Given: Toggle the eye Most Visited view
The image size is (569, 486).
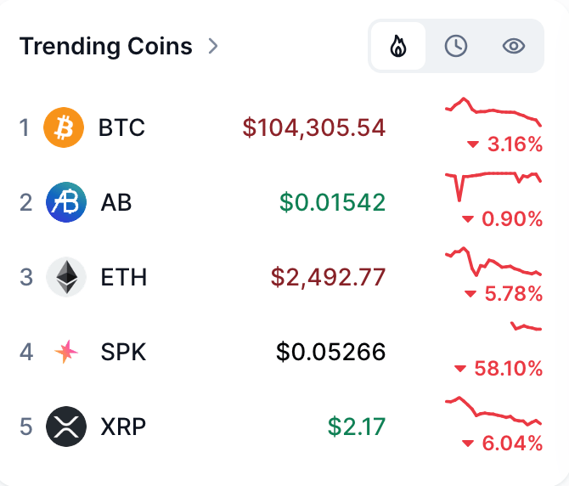Looking at the screenshot, I should click(x=514, y=46).
